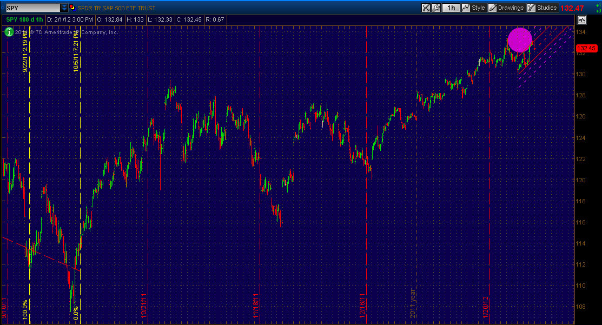Click the green info icon on the chart
The image size is (602, 325).
pyautogui.click(x=9, y=32)
